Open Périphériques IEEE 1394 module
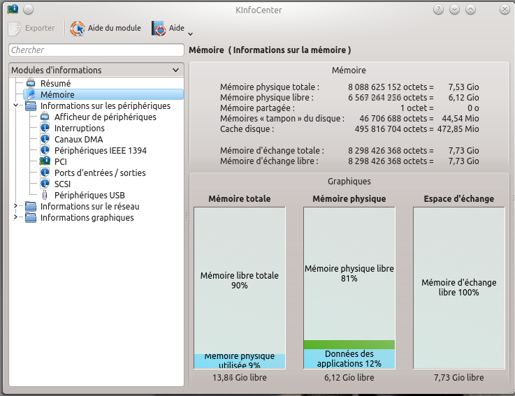This screenshot has width=515, height=396. (101, 150)
